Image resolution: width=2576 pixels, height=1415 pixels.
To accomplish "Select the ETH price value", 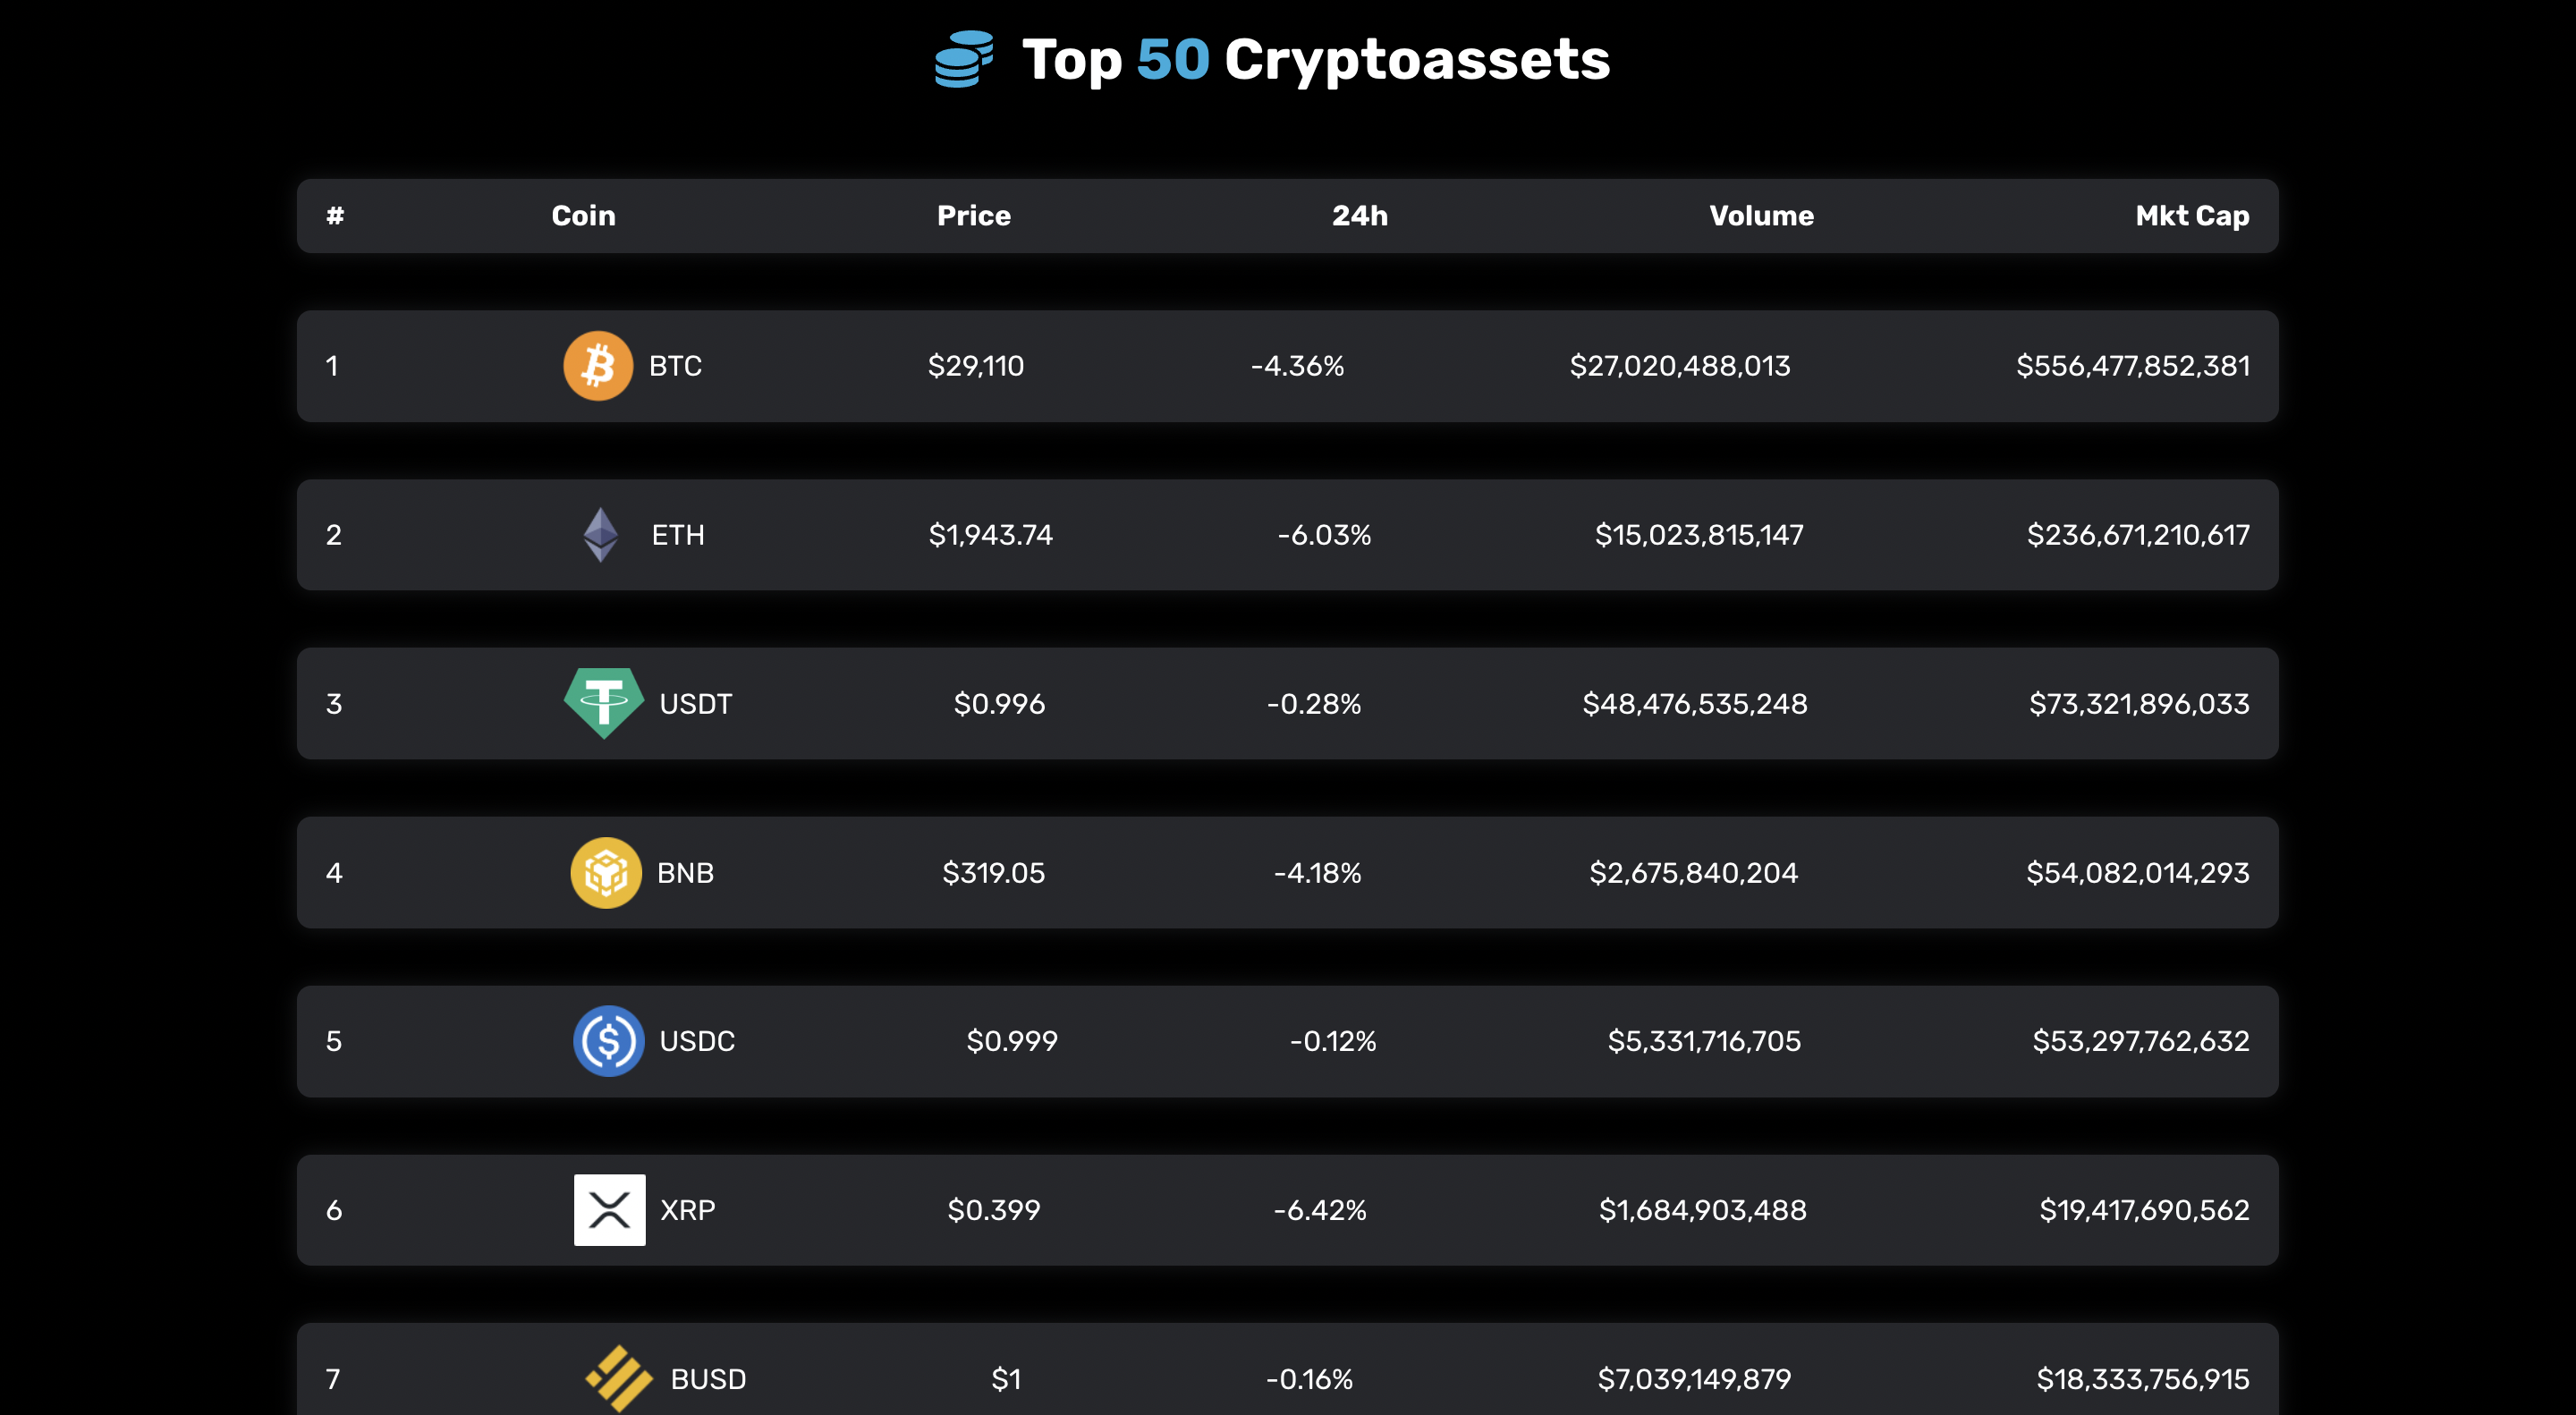I will click(x=992, y=534).
